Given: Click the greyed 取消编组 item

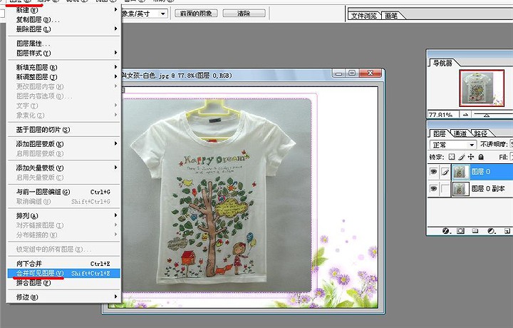Looking at the screenshot, I should click(64, 201).
